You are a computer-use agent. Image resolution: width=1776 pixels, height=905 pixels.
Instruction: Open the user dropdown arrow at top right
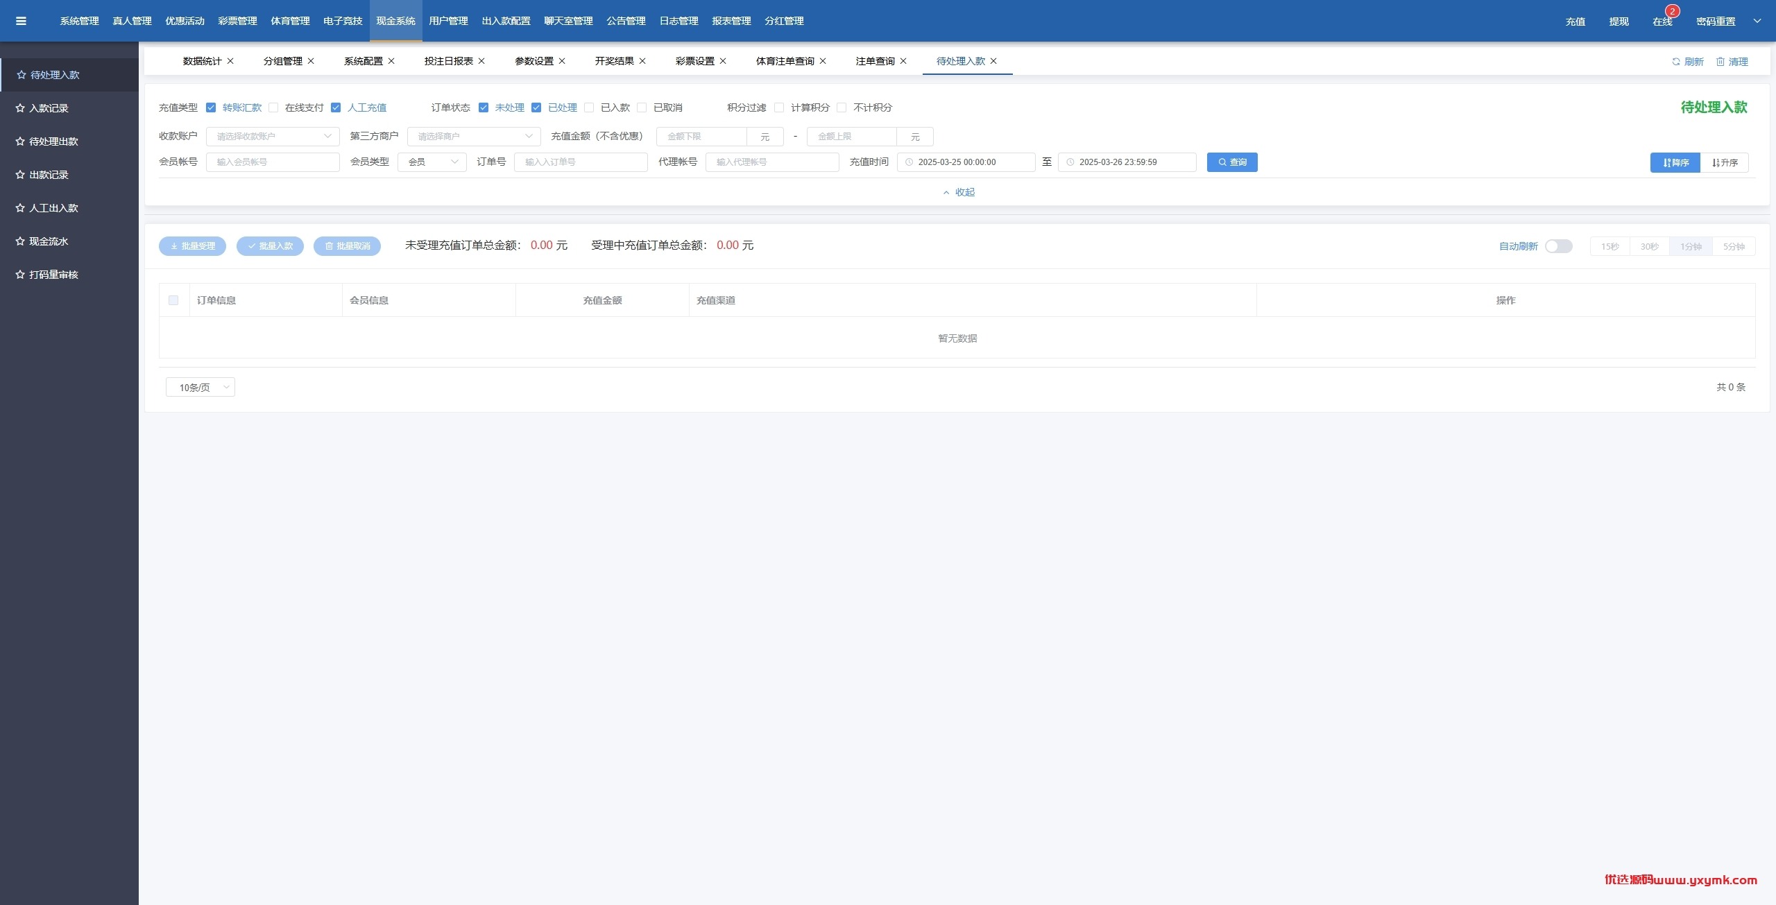pos(1757,21)
